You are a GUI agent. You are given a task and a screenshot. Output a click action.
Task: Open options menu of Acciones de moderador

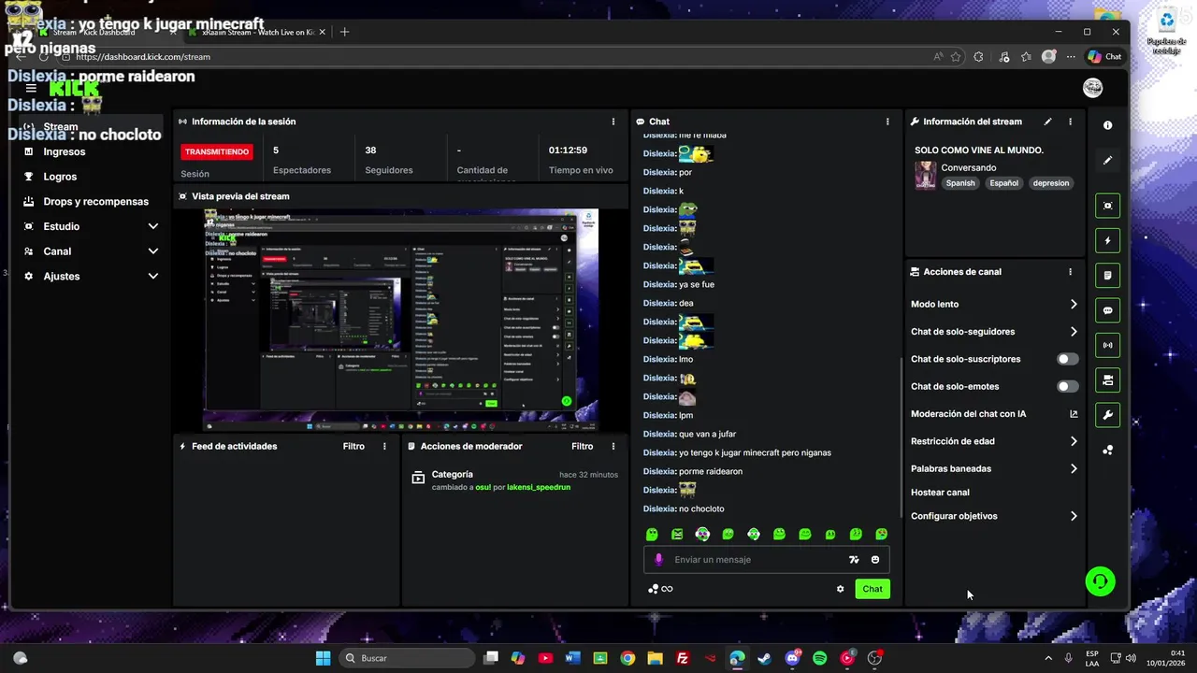pos(613,447)
